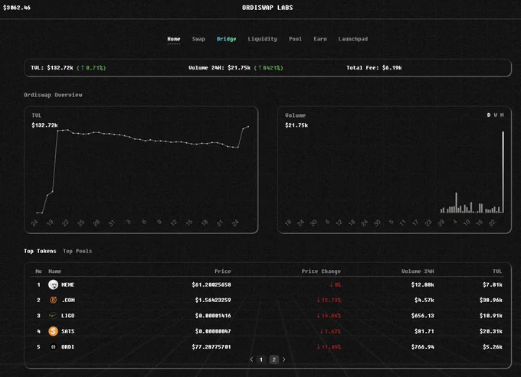Sort table by TVL column header
Viewport: 521px width, 377px height.
coord(497,271)
